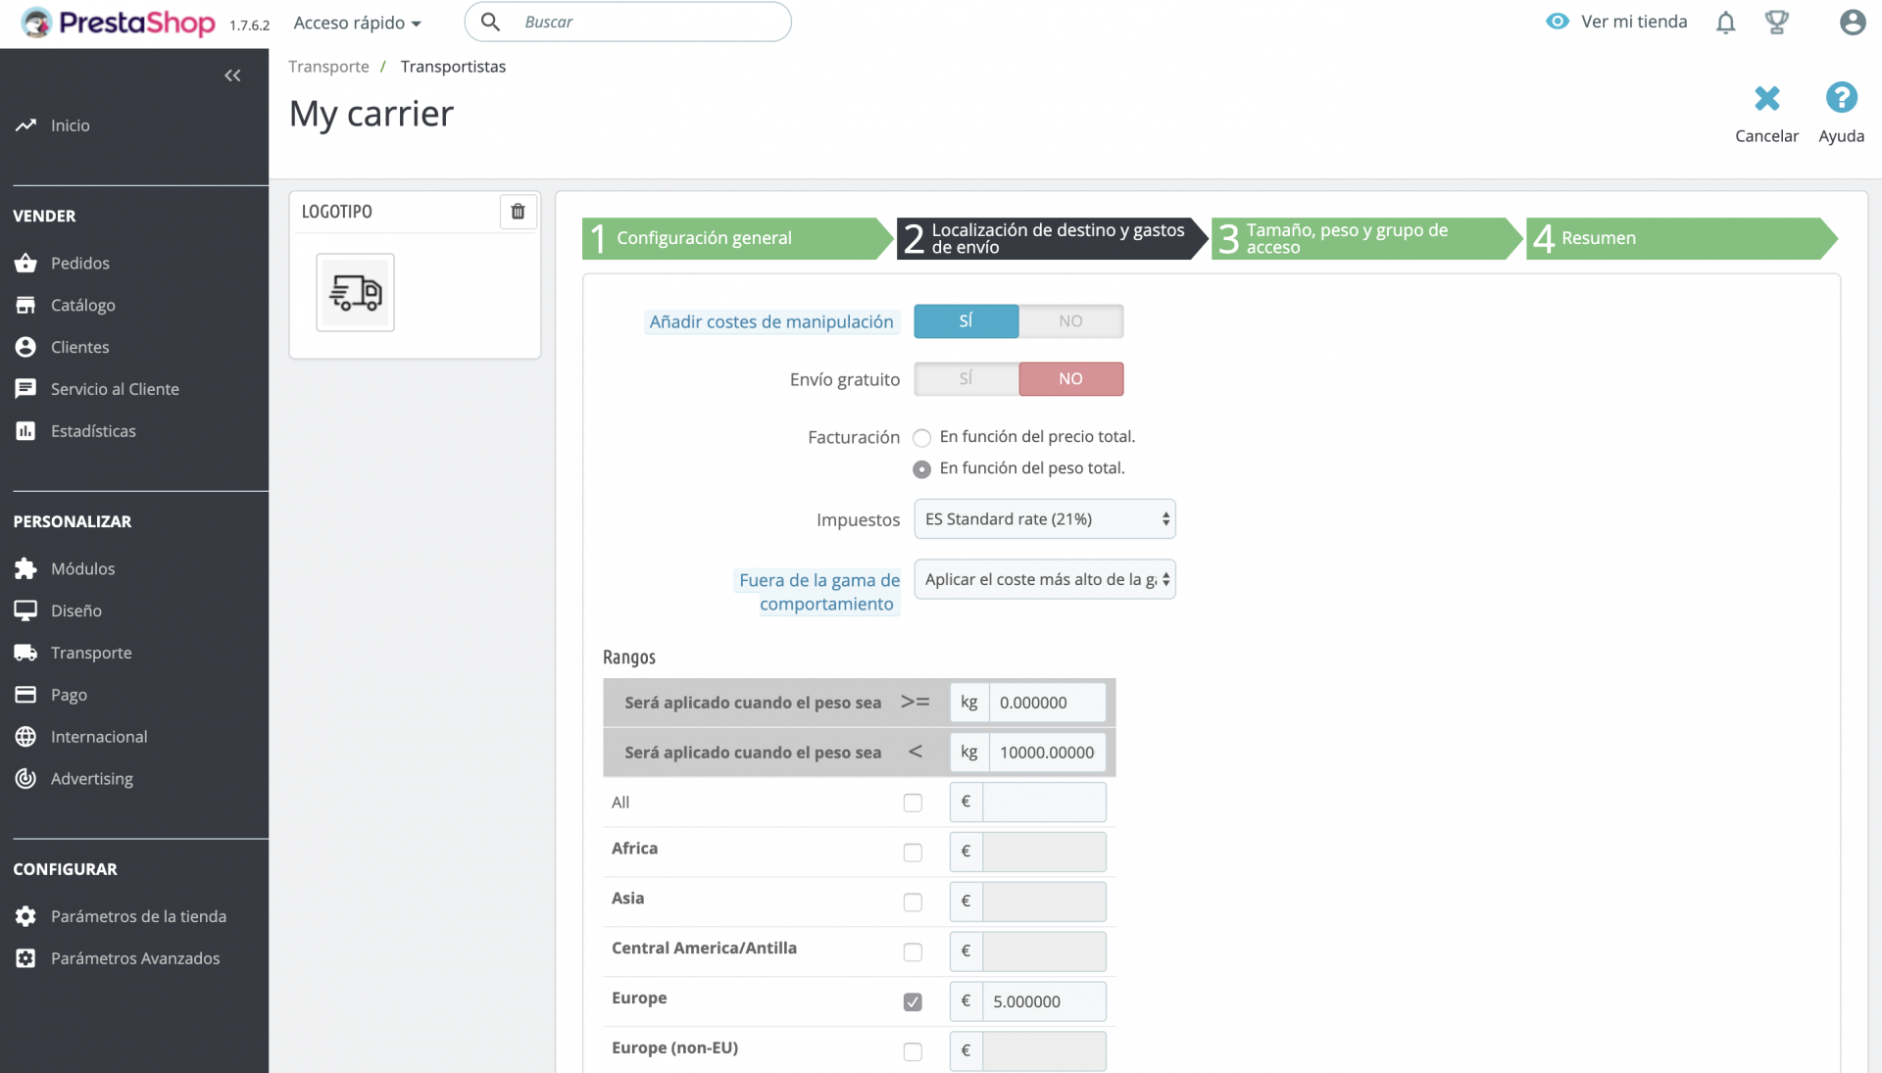This screenshot has width=1882, height=1073.
Task: Collapse the sidebar with double-chevron icon
Action: (x=232, y=75)
